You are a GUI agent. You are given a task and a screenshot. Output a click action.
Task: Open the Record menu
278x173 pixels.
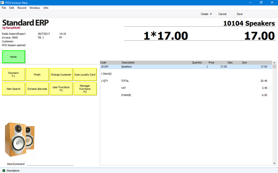click(22, 8)
